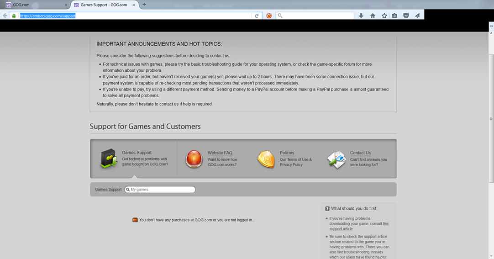The width and height of the screenshot is (494, 259).
Task: Click the magnifier icon in the browser search box
Action: click(x=280, y=16)
